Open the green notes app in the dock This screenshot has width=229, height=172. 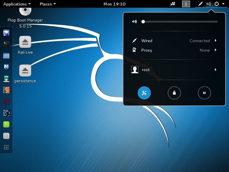[6, 124]
